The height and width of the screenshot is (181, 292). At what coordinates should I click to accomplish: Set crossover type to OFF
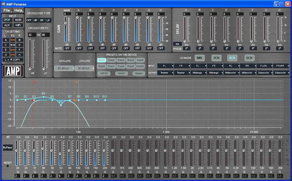pos(29,20)
